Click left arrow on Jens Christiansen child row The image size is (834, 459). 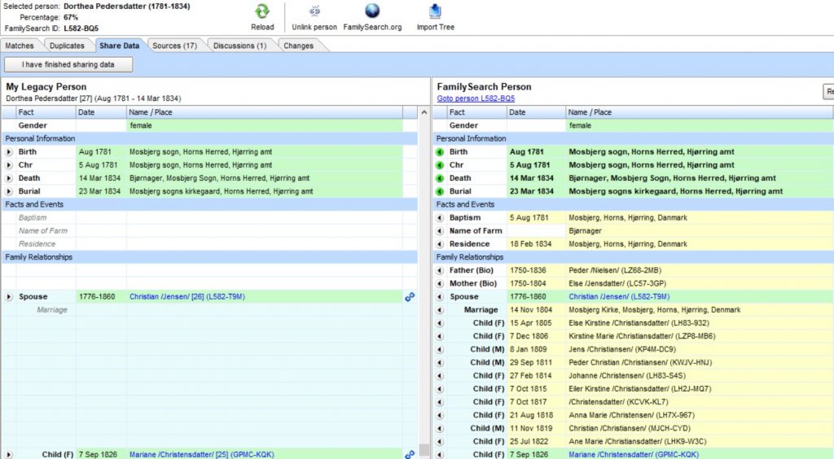coord(440,350)
